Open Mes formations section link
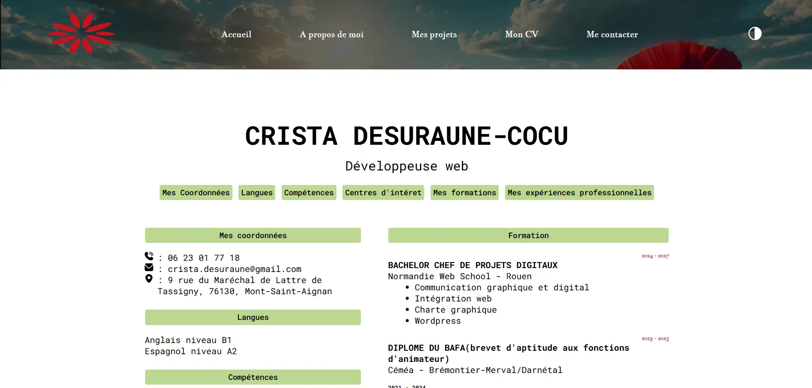The height and width of the screenshot is (388, 812). (464, 192)
